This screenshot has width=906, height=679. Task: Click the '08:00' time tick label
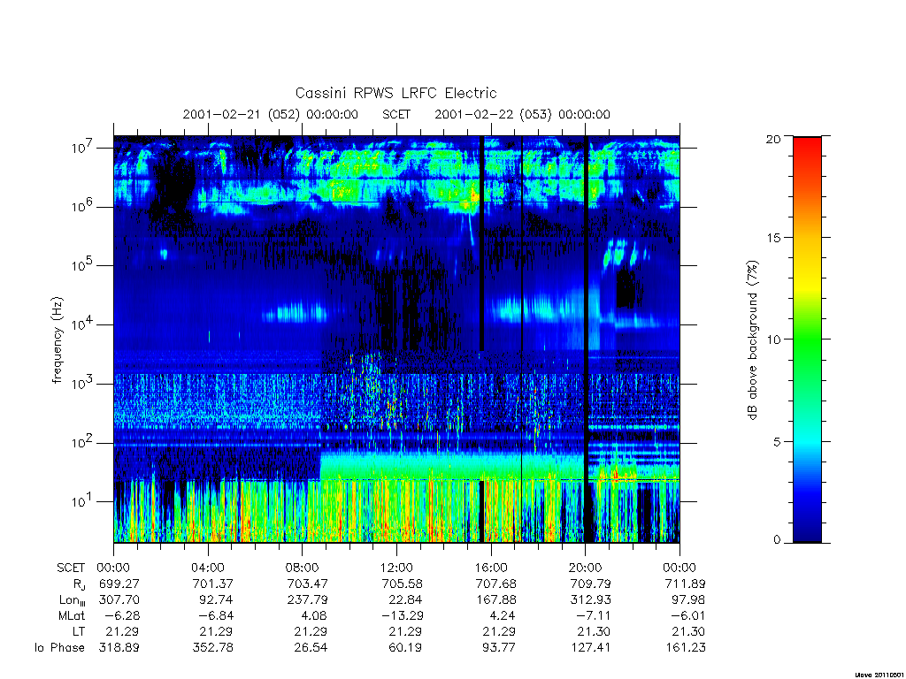pos(303,568)
